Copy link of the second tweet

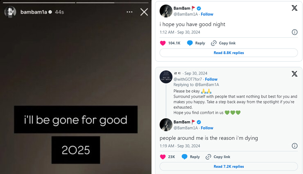(x=218, y=157)
